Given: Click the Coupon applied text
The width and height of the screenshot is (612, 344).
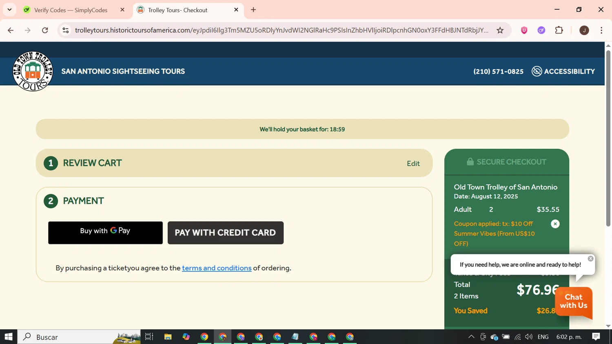Looking at the screenshot, I should 494,234.
